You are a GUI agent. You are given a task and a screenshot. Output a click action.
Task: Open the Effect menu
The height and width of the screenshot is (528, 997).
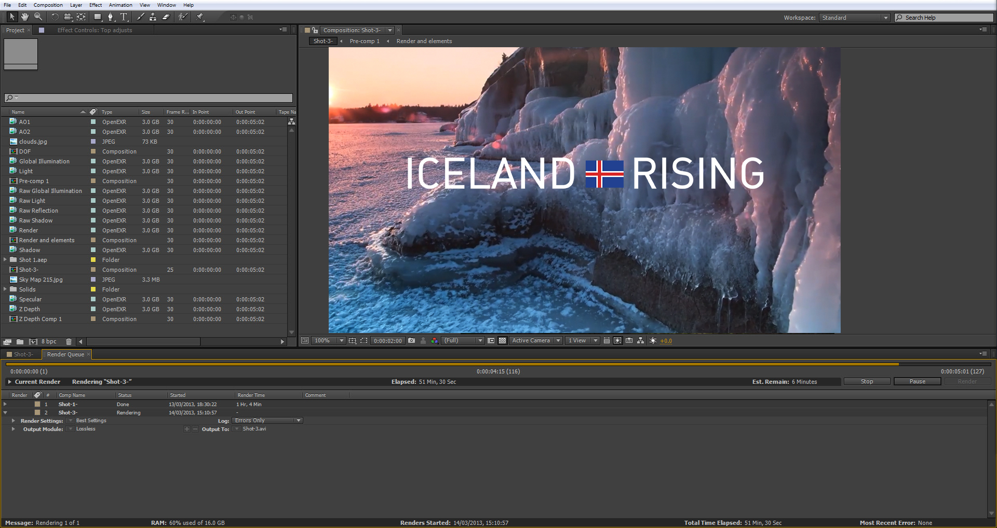click(x=96, y=5)
